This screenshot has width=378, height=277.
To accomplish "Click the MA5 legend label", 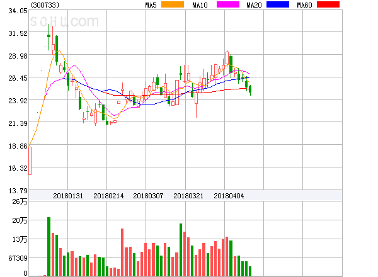I will (x=151, y=5).
